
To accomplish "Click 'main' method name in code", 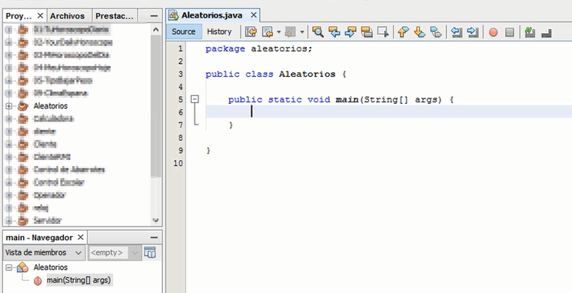I will (x=347, y=100).
